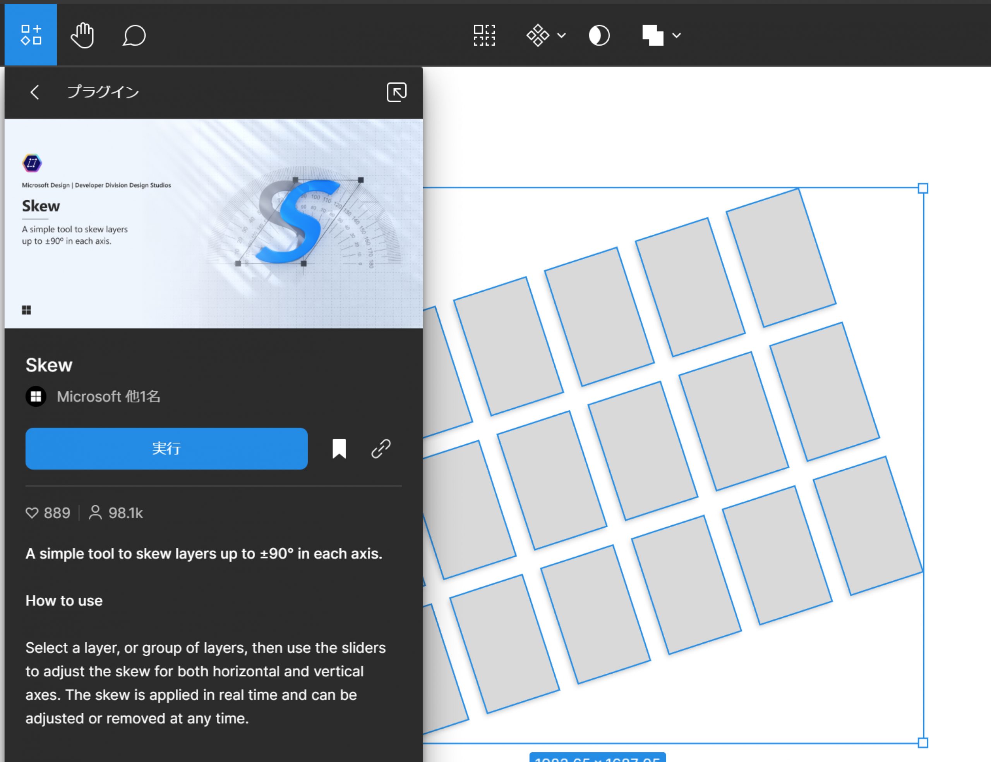Expand the component options dropdown arrow
The width and height of the screenshot is (991, 762).
pos(561,35)
